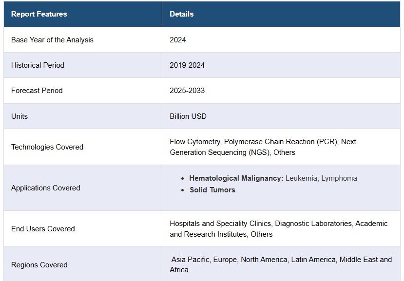404x281 pixels.
Task: Select the End Users Covered label
Action: pyautogui.click(x=43, y=229)
